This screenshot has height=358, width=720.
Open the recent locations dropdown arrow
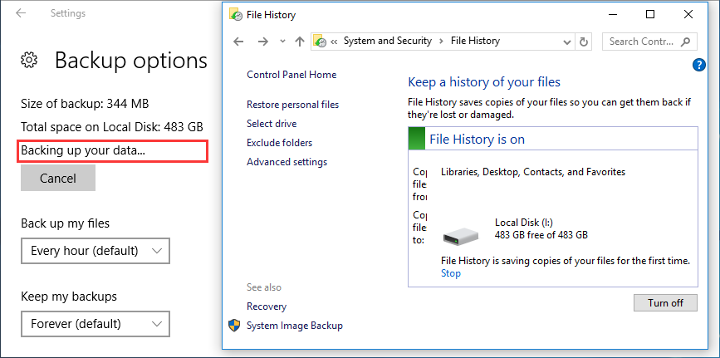tap(282, 42)
